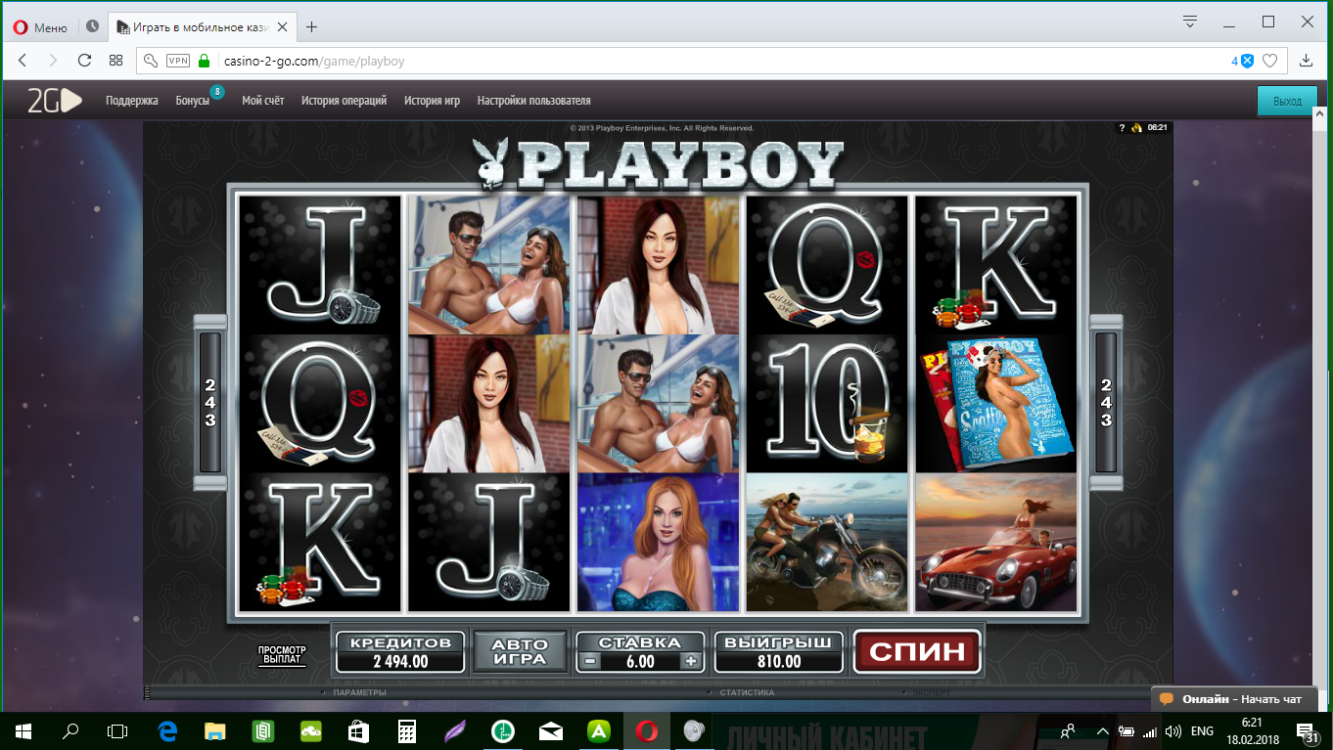Click the green secure padlock icon
1333x750 pixels.
point(205,61)
